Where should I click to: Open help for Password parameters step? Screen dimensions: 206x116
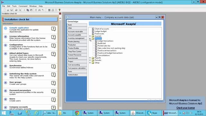click(53, 91)
